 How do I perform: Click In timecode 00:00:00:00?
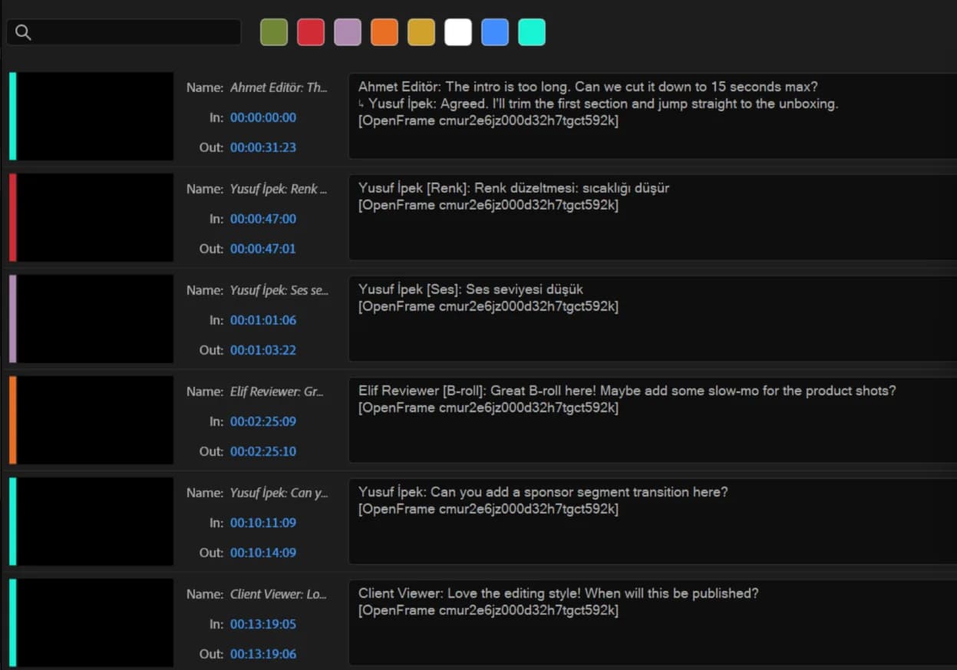(x=263, y=117)
